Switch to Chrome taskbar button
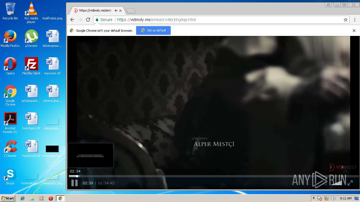Viewport: 360px width, 202px height. click(60, 198)
